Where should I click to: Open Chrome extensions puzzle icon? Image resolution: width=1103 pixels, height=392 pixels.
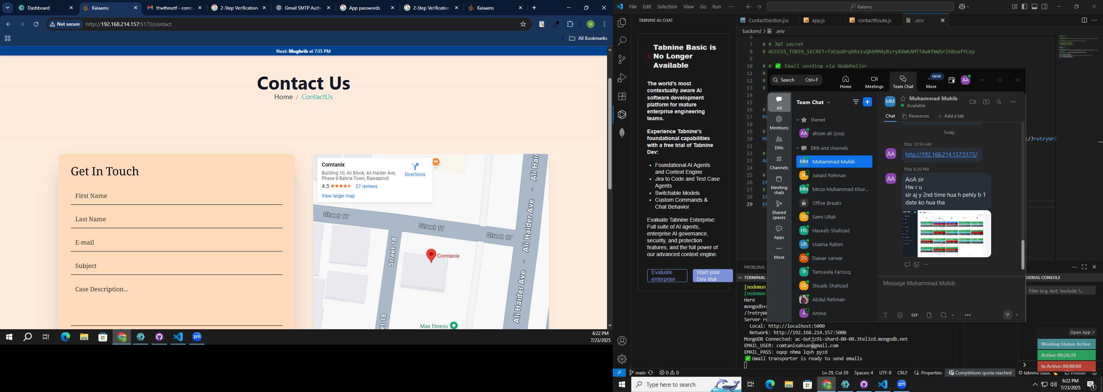[x=570, y=24]
